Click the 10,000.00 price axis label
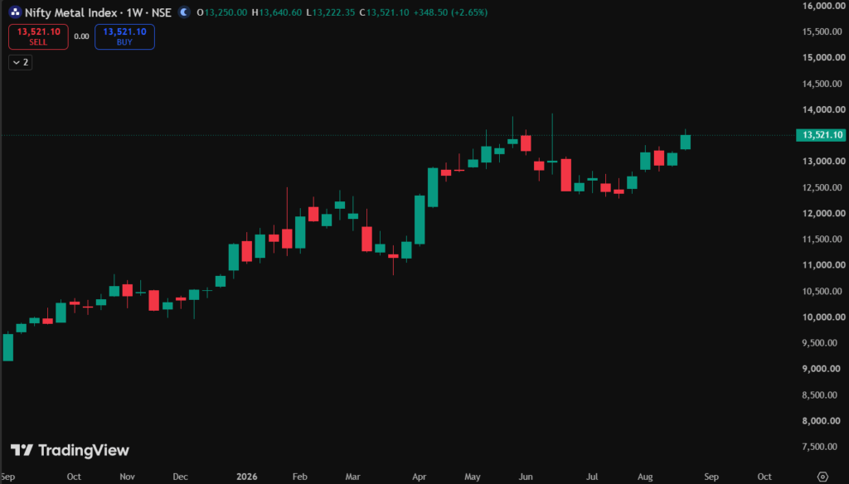This screenshot has height=484, width=849. (x=823, y=317)
